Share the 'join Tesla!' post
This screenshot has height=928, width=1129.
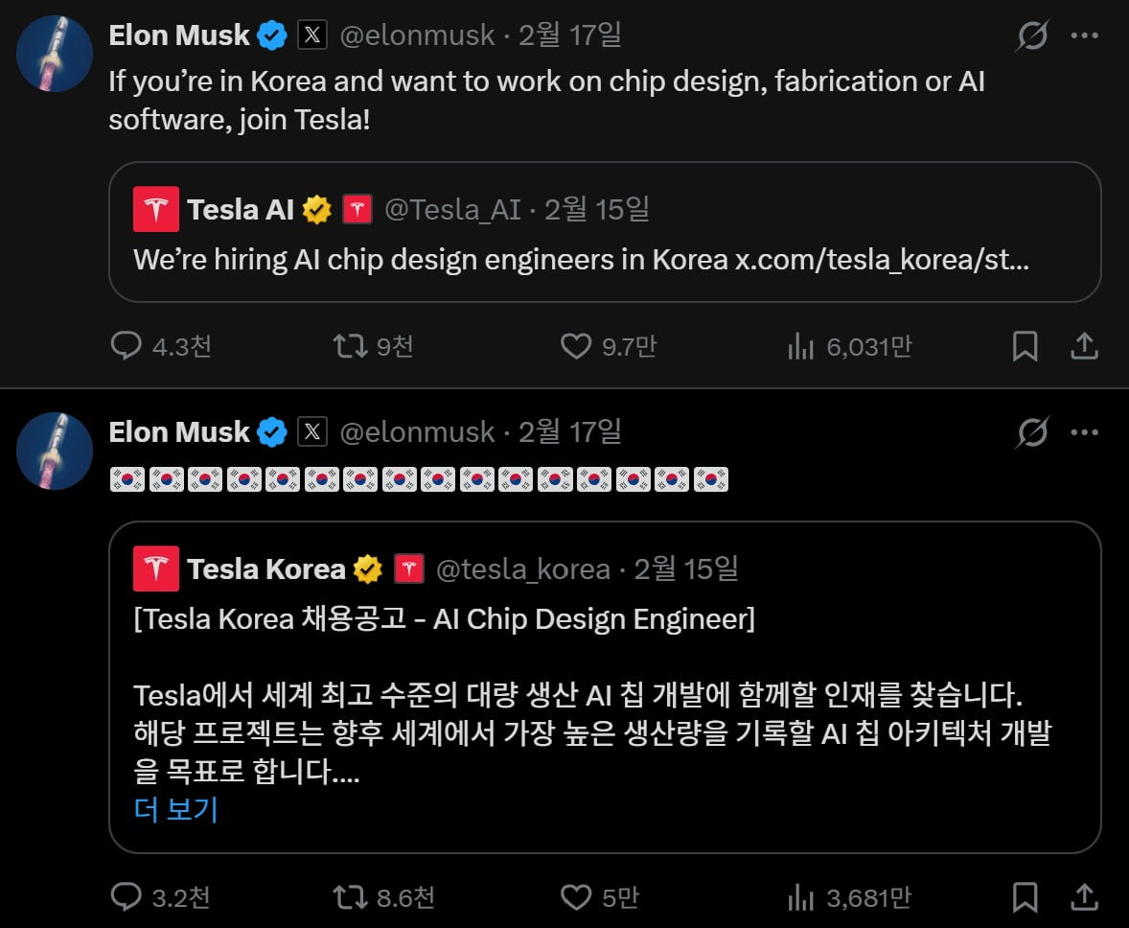(x=1083, y=346)
